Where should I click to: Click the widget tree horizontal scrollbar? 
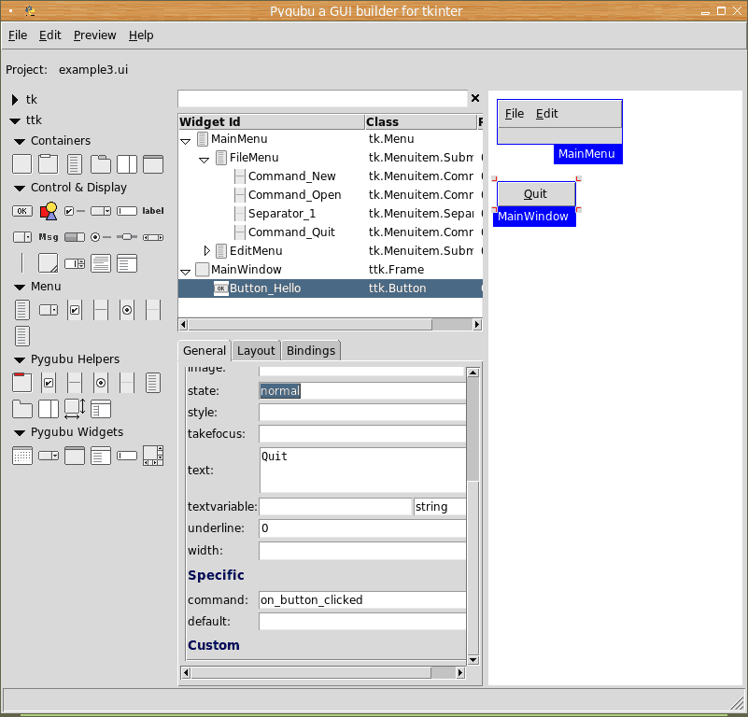click(x=331, y=324)
